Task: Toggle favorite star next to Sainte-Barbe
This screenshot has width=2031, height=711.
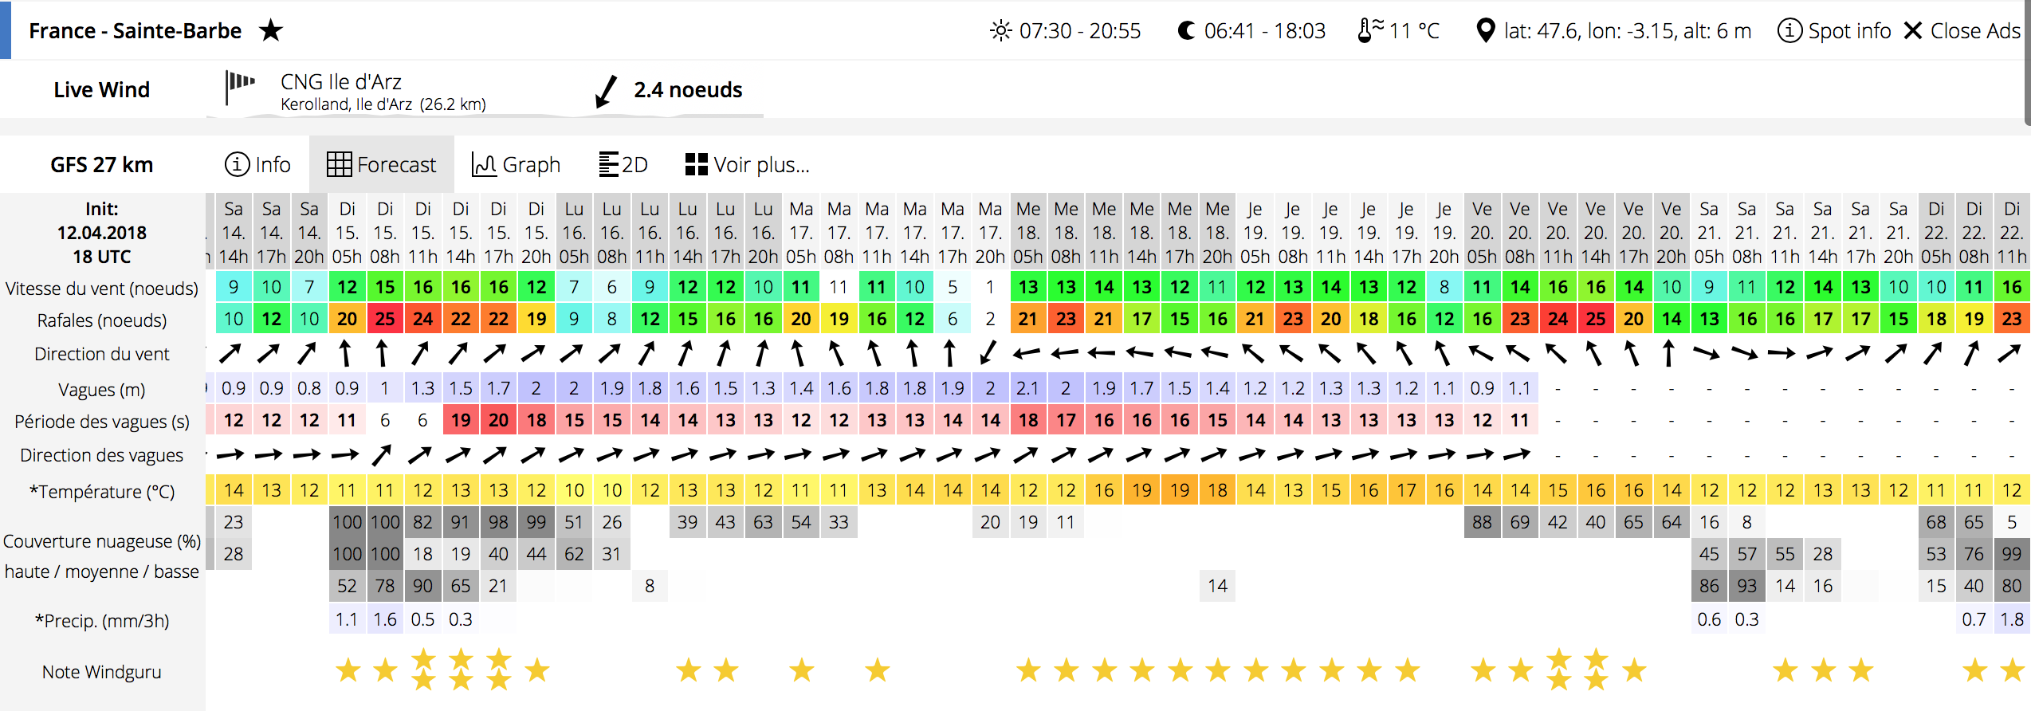Action: point(271,30)
